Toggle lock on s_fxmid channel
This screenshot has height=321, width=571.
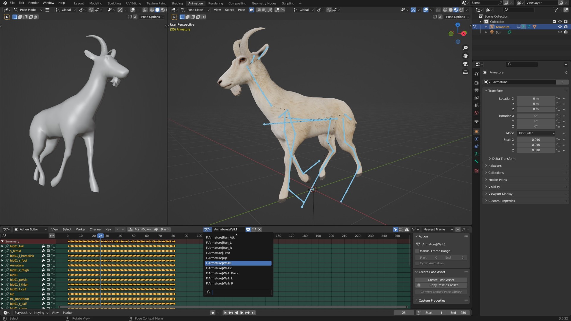point(53,251)
